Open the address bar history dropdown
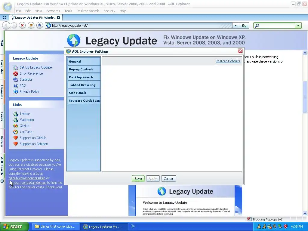 pos(236,26)
